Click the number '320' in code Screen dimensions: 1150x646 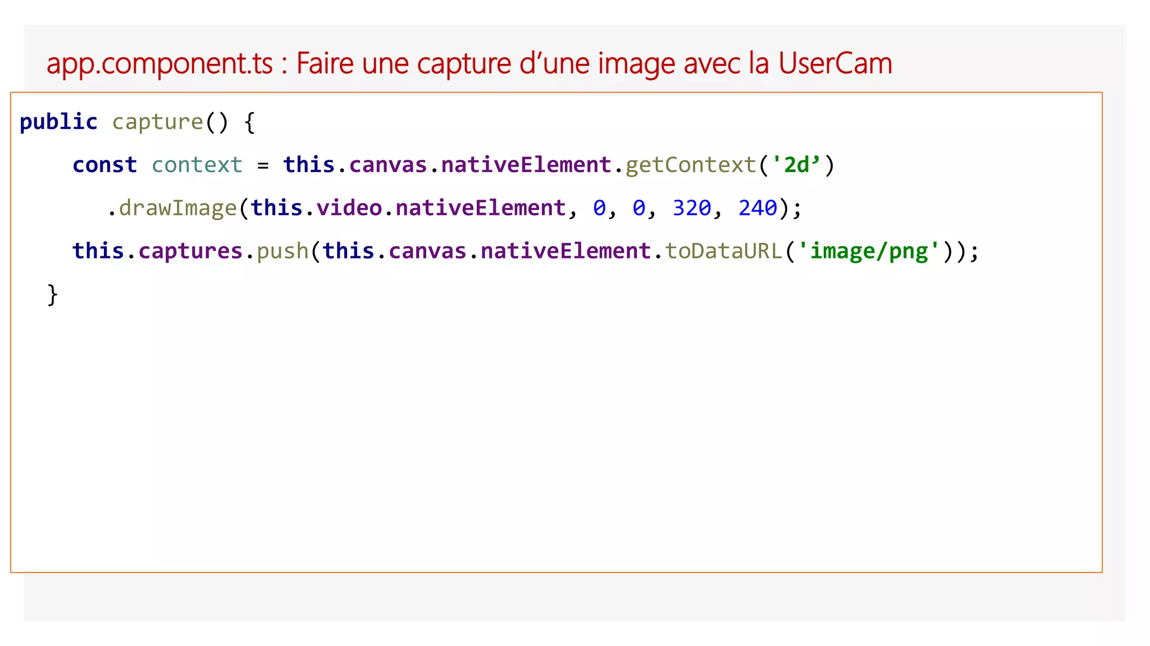click(692, 208)
